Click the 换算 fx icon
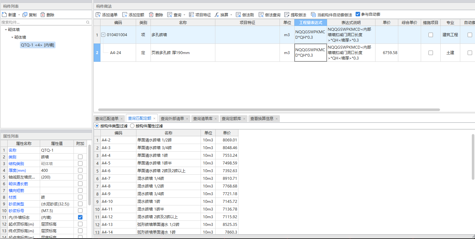The image size is (475, 239). [x=217, y=15]
